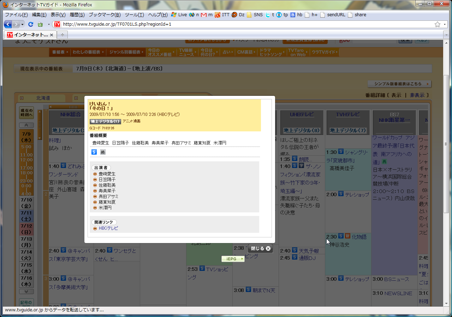Reload the page with the refresh icon
Image resolution: width=452 pixels, height=317 pixels.
point(31,24)
